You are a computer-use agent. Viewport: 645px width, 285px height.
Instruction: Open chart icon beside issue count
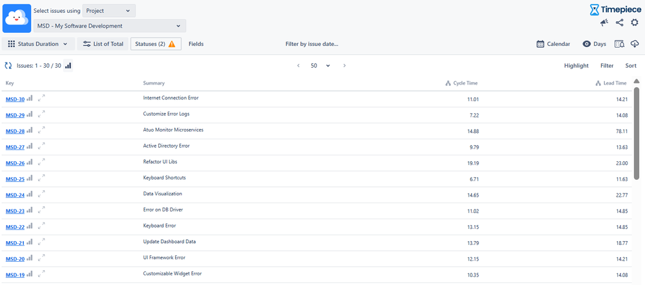(x=68, y=66)
